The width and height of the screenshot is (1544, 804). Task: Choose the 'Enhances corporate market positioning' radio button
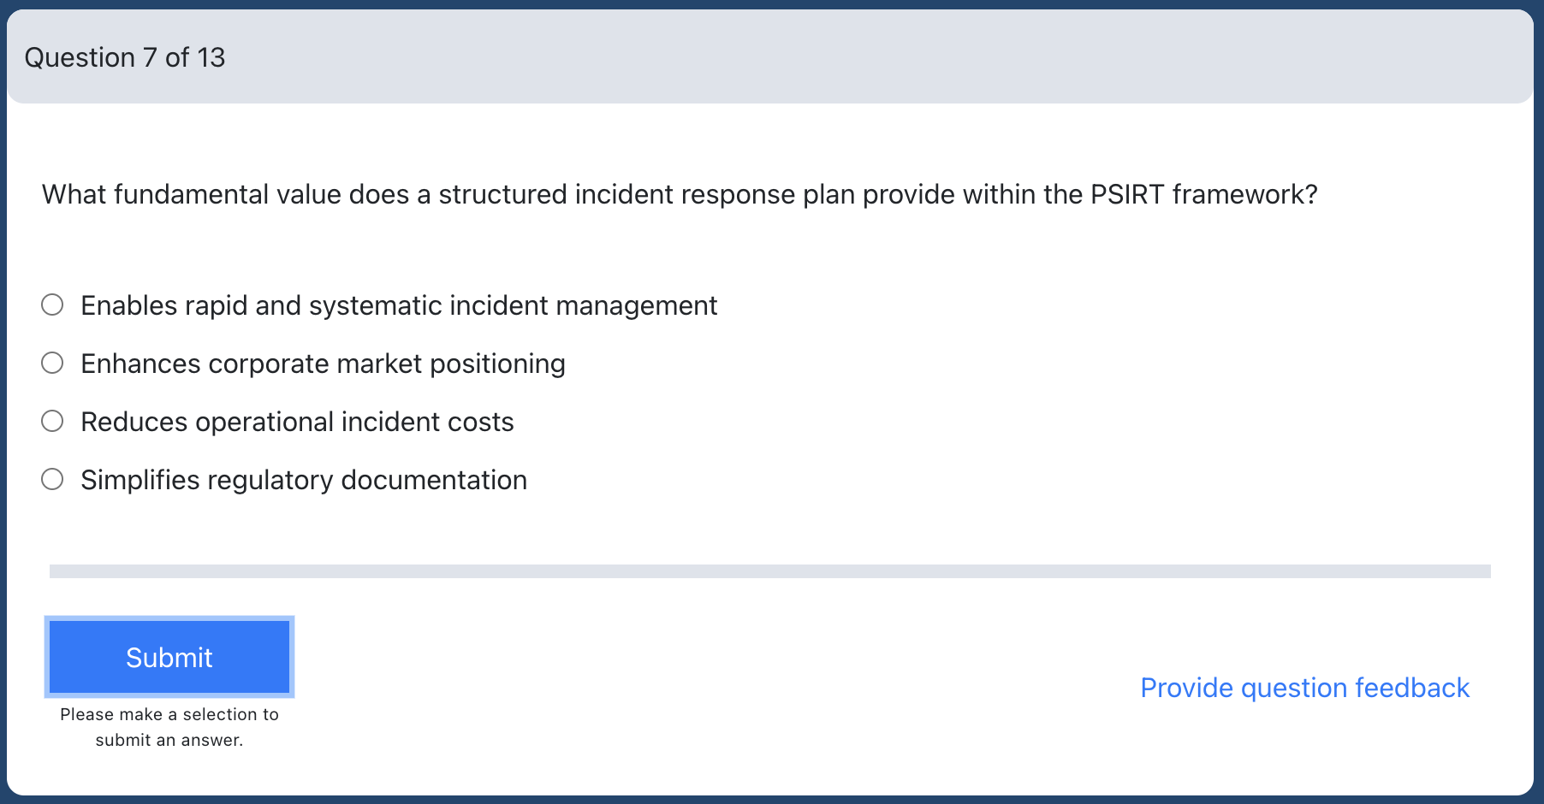tap(52, 363)
